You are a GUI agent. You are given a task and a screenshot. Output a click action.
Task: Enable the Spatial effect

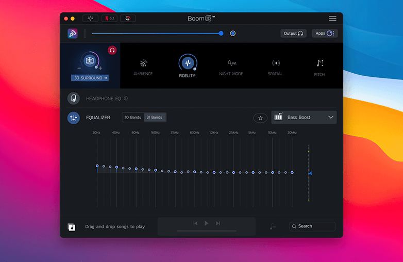(275, 68)
